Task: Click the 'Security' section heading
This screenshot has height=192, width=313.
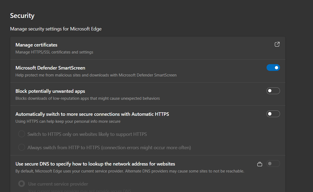Action: click(22, 16)
